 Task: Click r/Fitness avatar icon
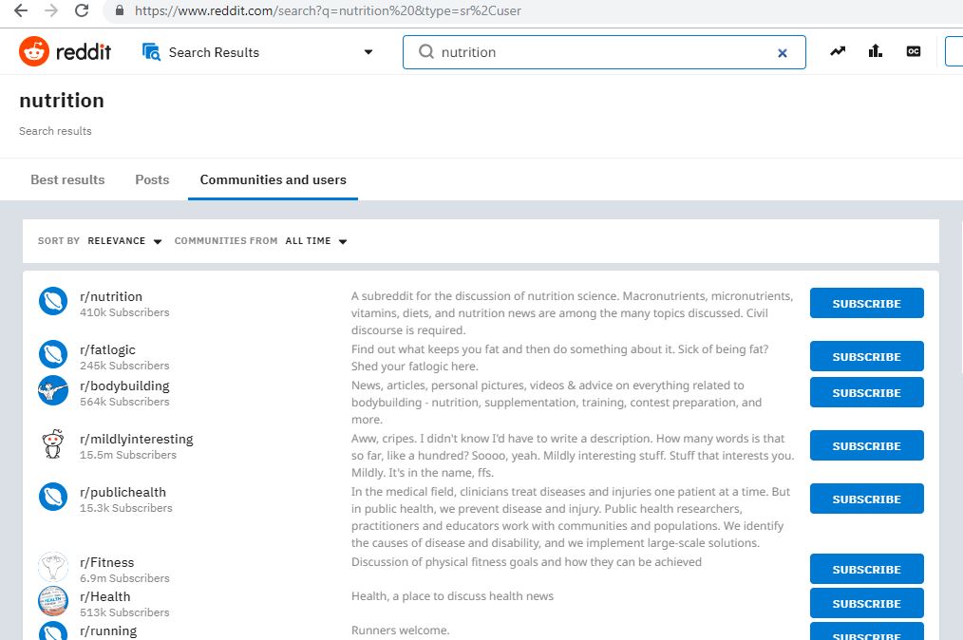(53, 567)
